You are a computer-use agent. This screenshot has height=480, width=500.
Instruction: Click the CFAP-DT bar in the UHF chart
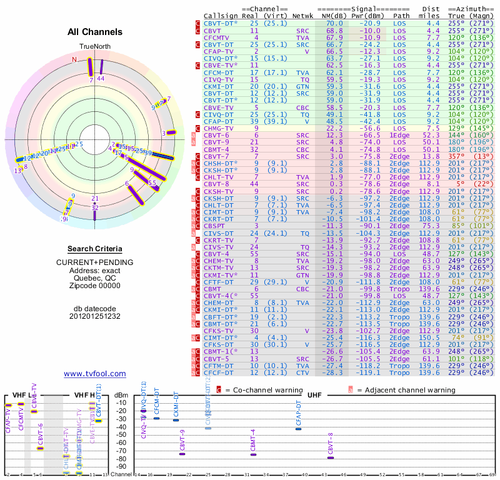[299, 429]
